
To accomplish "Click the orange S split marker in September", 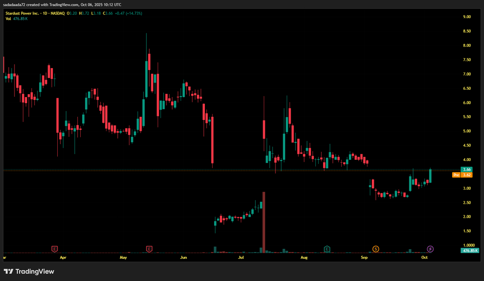I will click(x=376, y=249).
